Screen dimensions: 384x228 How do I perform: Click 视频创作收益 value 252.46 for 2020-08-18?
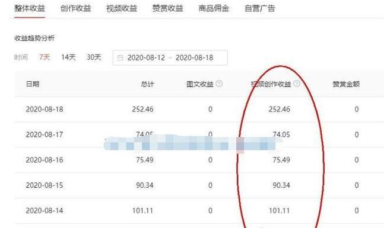coord(280,109)
